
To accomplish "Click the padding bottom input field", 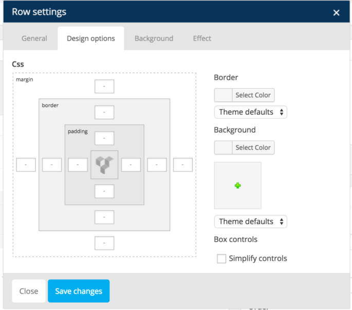I will pos(104,191).
